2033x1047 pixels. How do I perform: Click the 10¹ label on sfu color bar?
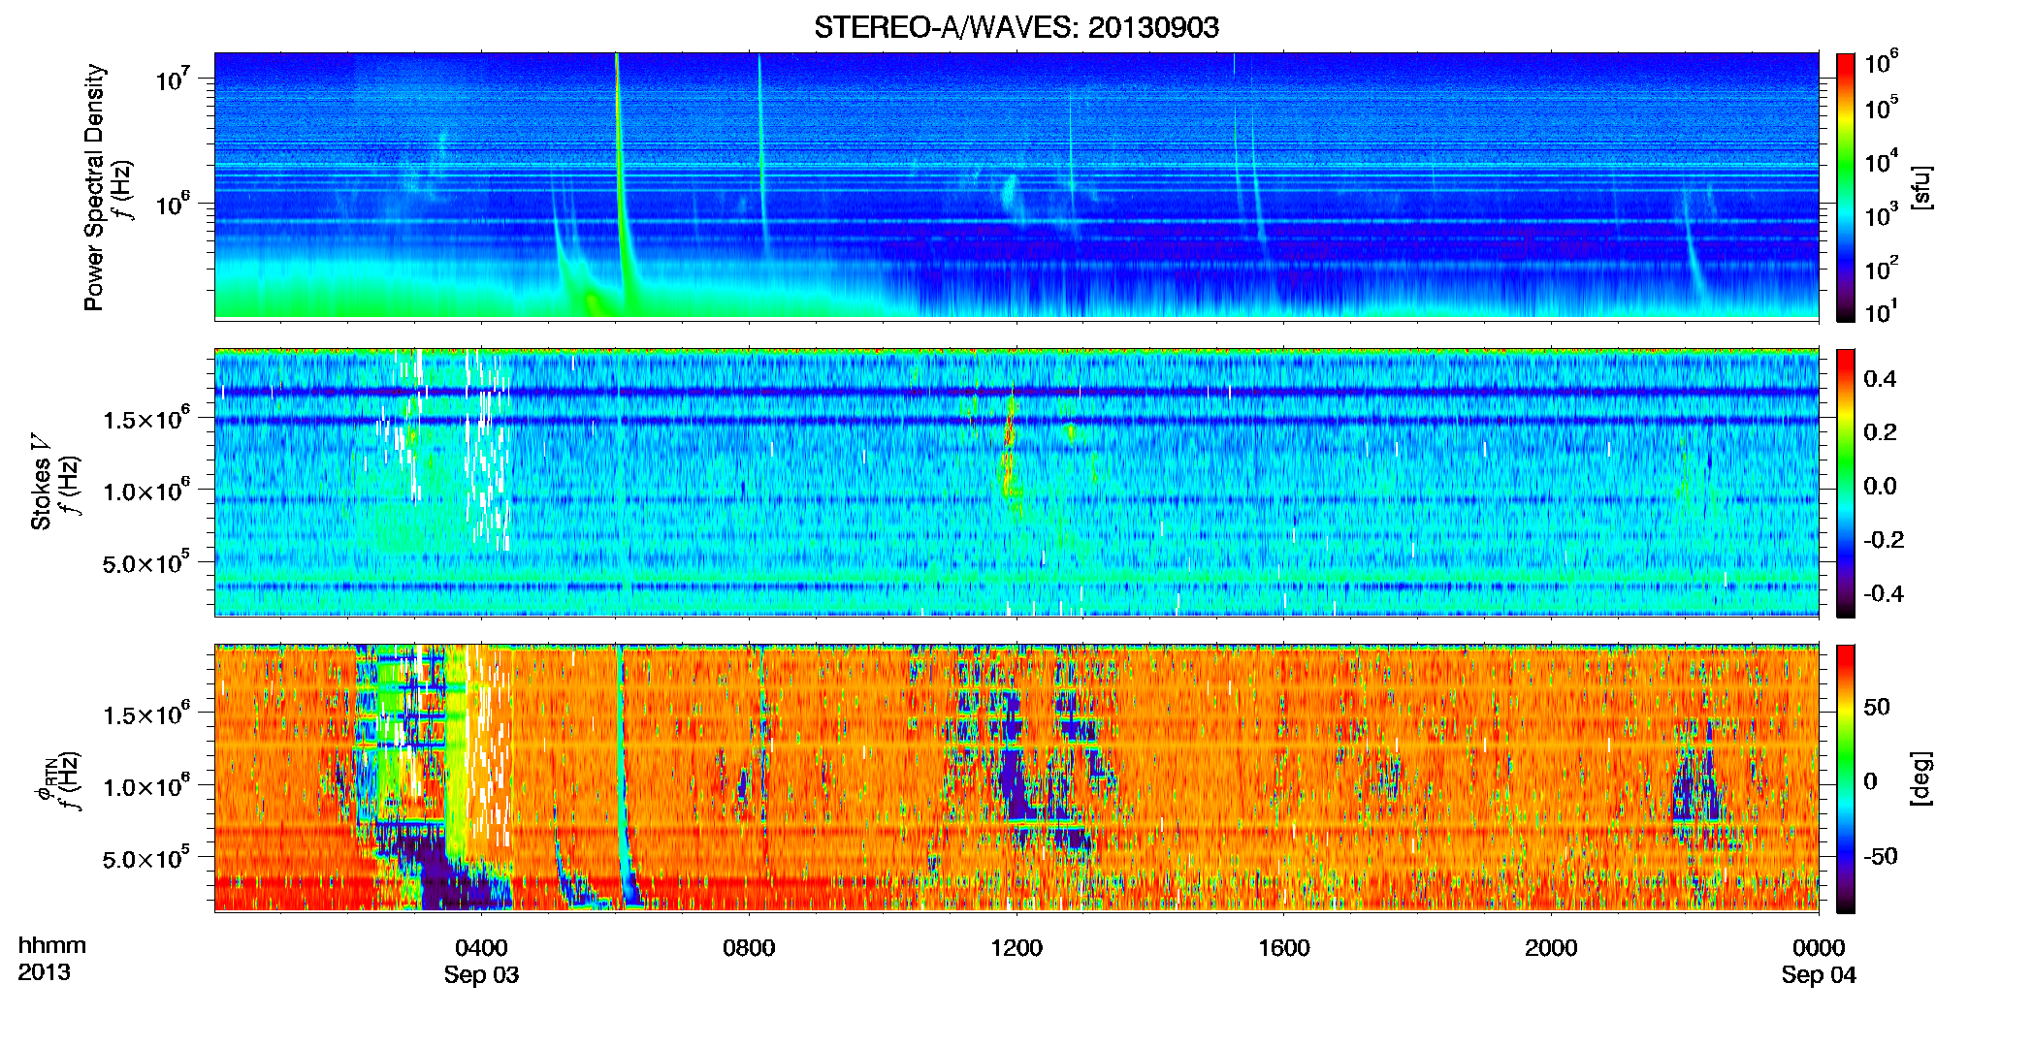(x=1881, y=310)
